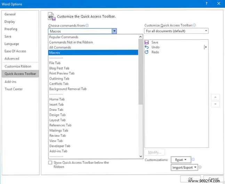Screen dimensions: 225x184
Task: Click the Undo split-menu arrow indicator
Action: [206, 47]
